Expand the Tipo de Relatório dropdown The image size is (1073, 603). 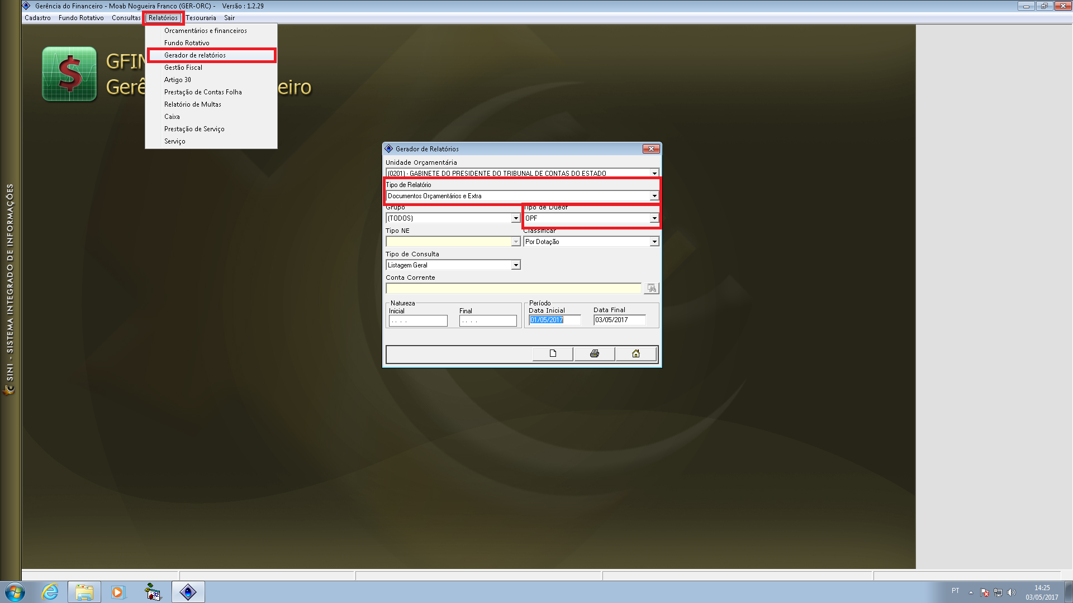click(654, 196)
